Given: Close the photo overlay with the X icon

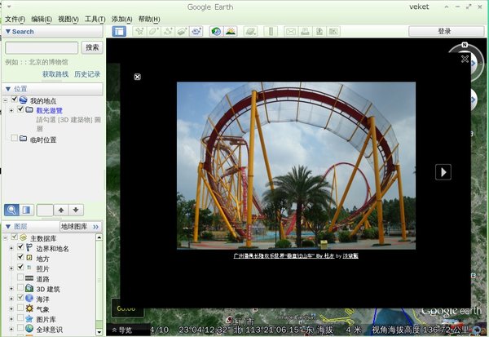Looking at the screenshot, I should pos(137,77).
